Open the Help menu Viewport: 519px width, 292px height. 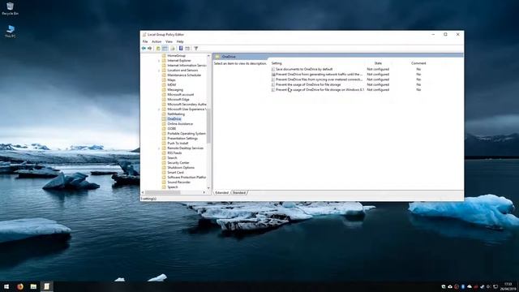180,41
